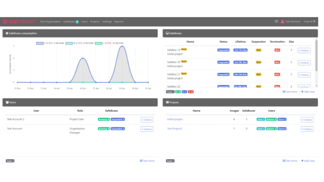The width and height of the screenshot is (324, 182).
Task: Click Add new in the SafeBoxes panel
Action: click(x=308, y=92)
